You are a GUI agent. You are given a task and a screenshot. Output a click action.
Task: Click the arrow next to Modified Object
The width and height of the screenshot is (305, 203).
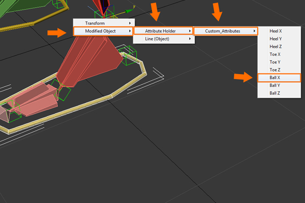click(130, 31)
